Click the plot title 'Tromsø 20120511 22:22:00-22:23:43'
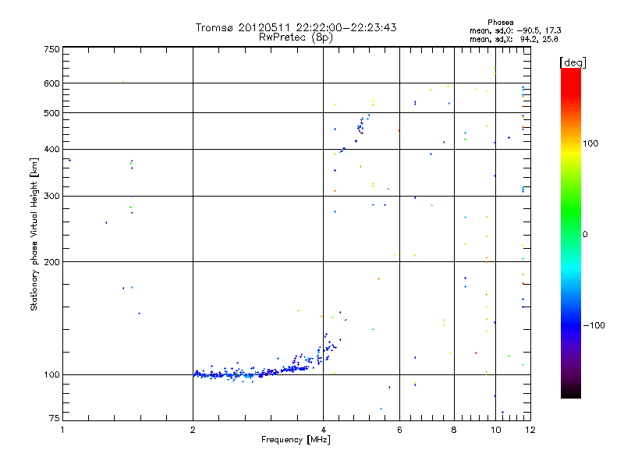The image size is (624, 468). [296, 27]
